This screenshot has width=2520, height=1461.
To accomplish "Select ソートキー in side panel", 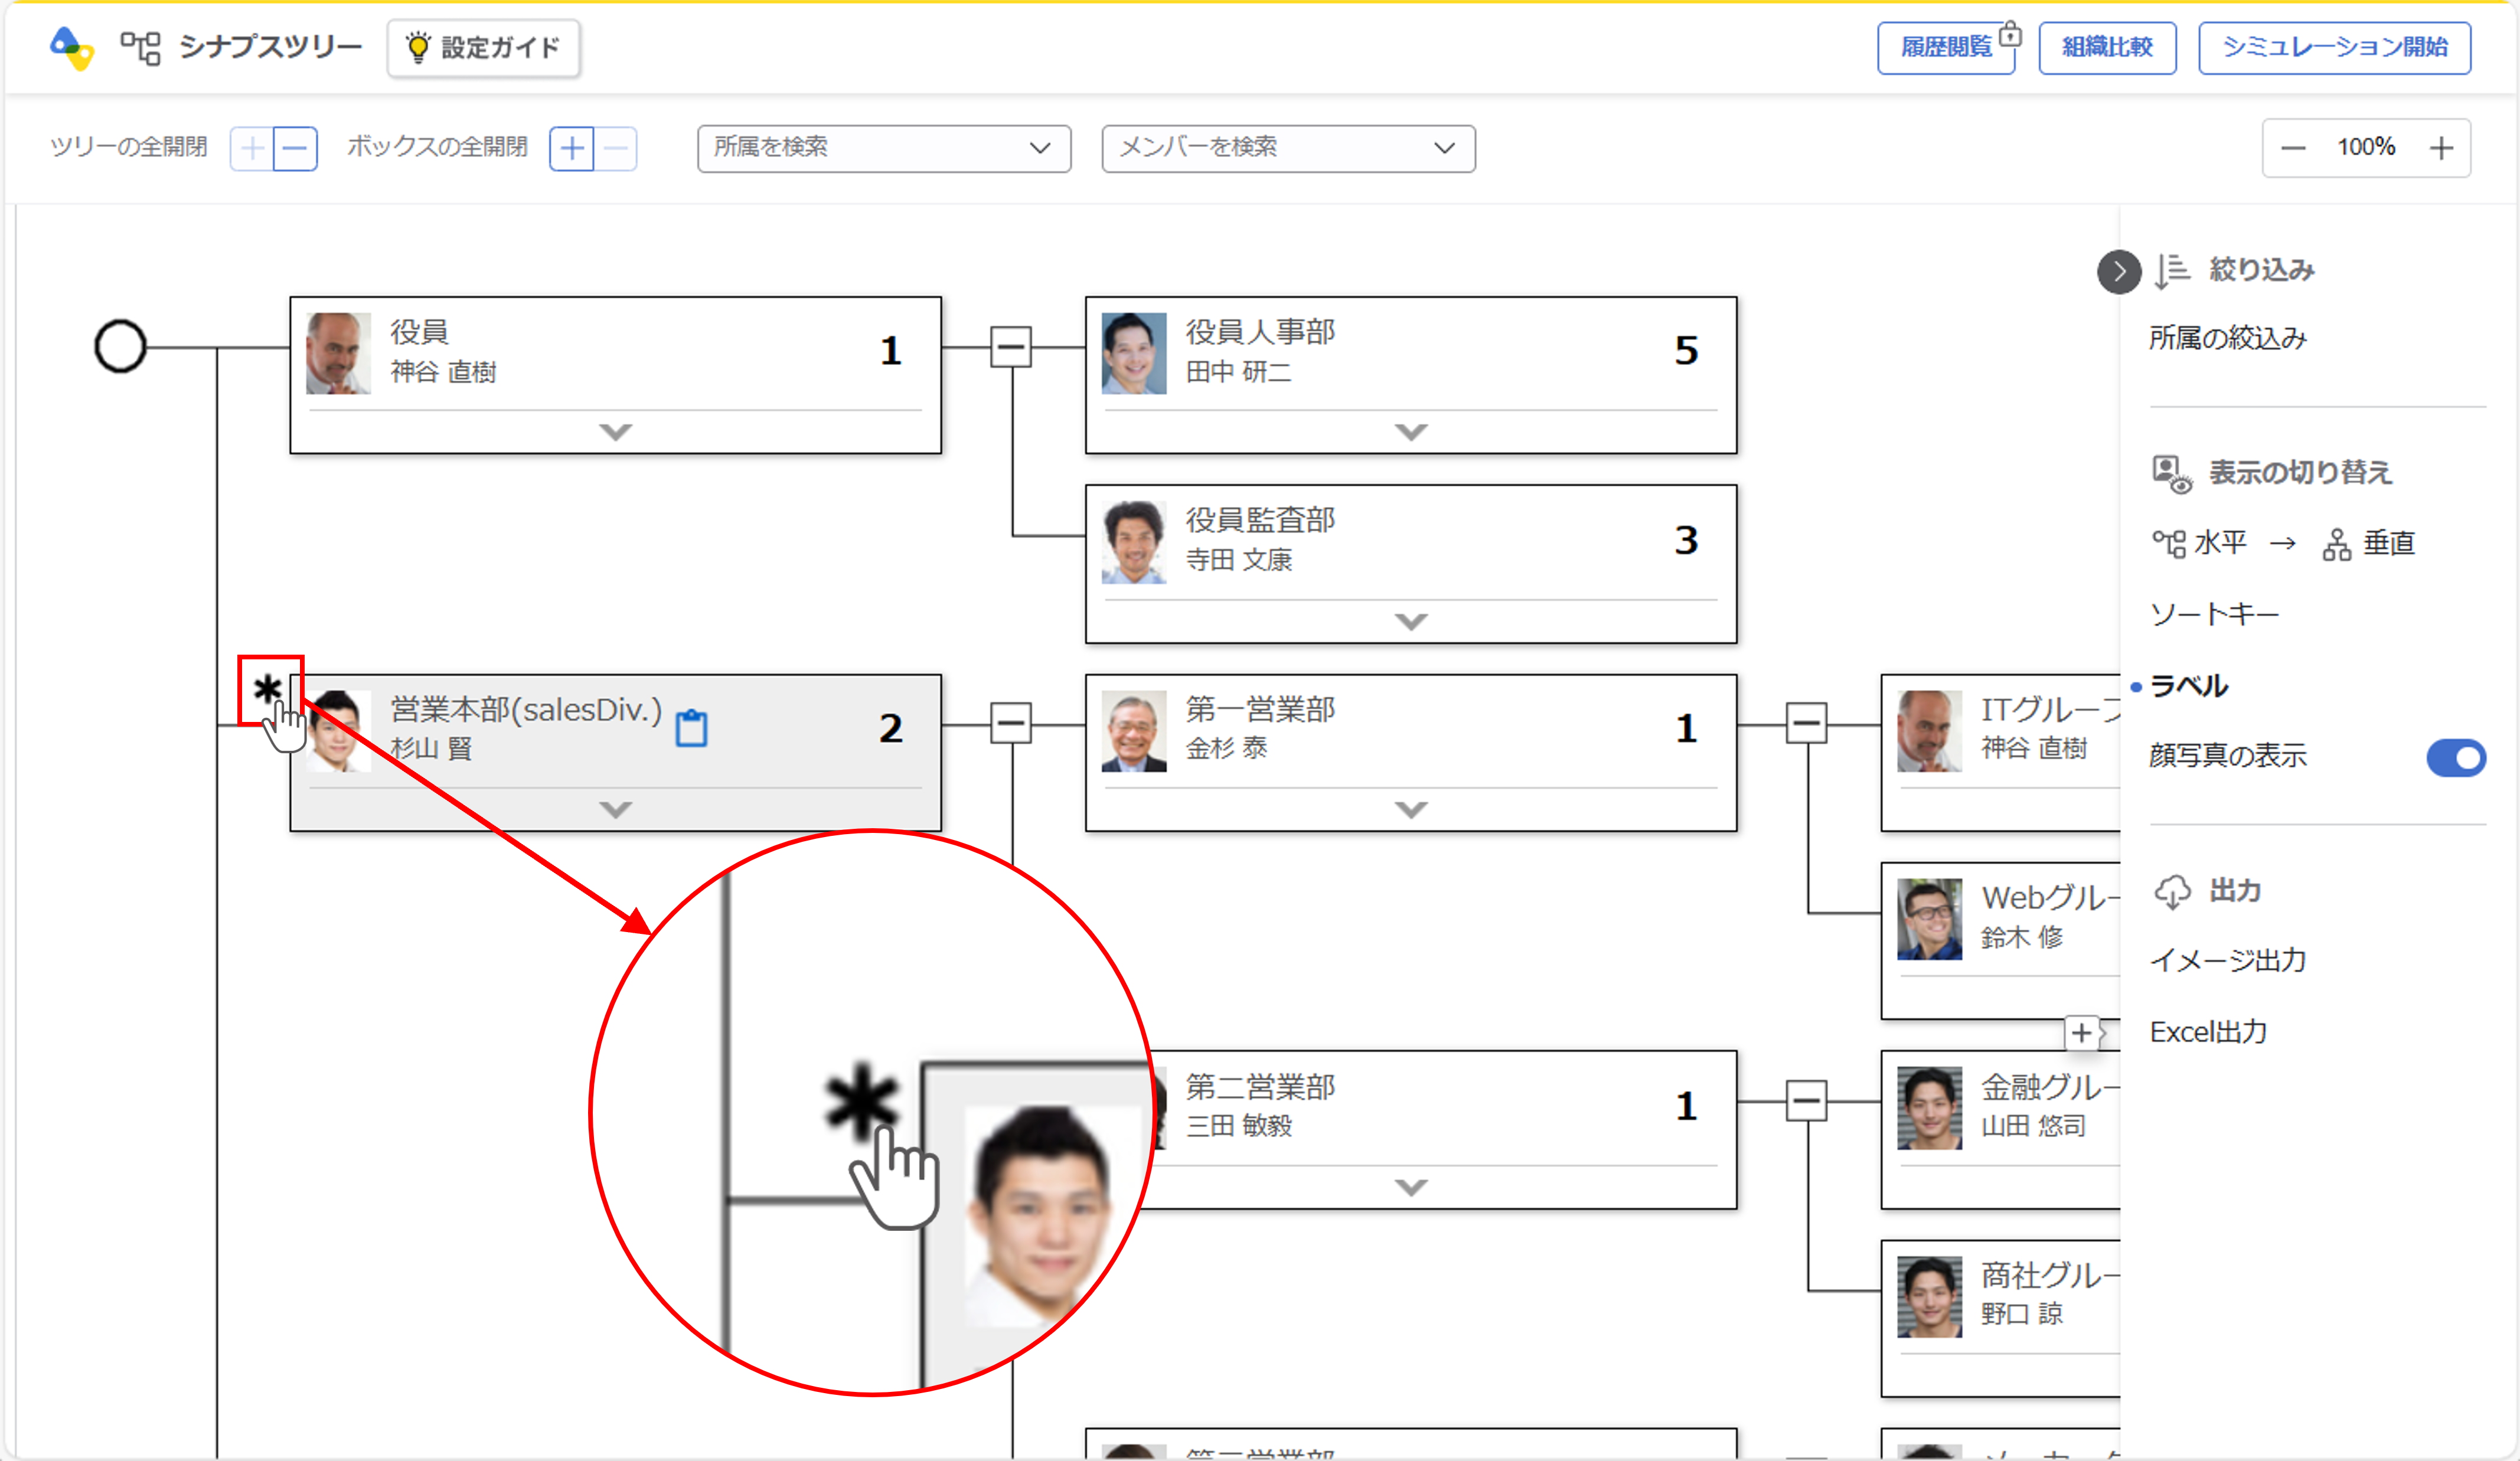I will coord(2214,614).
